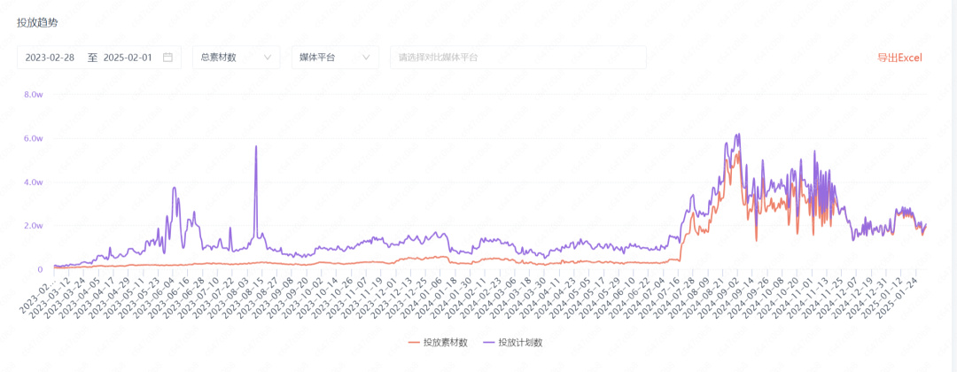The image size is (957, 372).
Task: Expand the 总素材数 dropdown
Action: coord(237,58)
